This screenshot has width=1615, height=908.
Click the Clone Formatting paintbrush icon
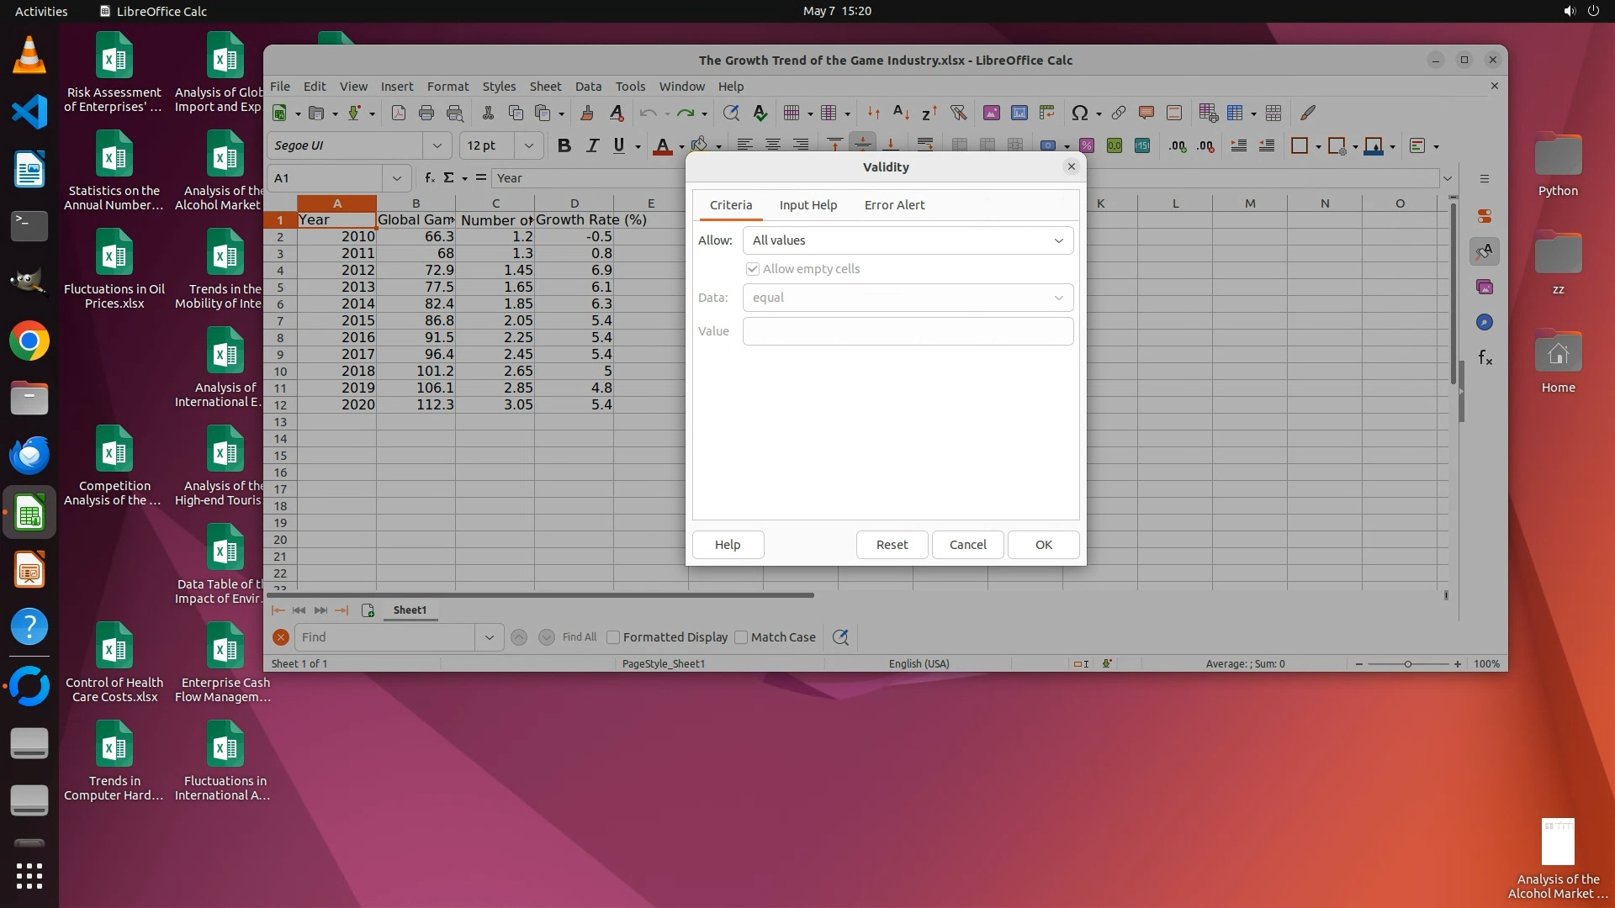coord(587,113)
